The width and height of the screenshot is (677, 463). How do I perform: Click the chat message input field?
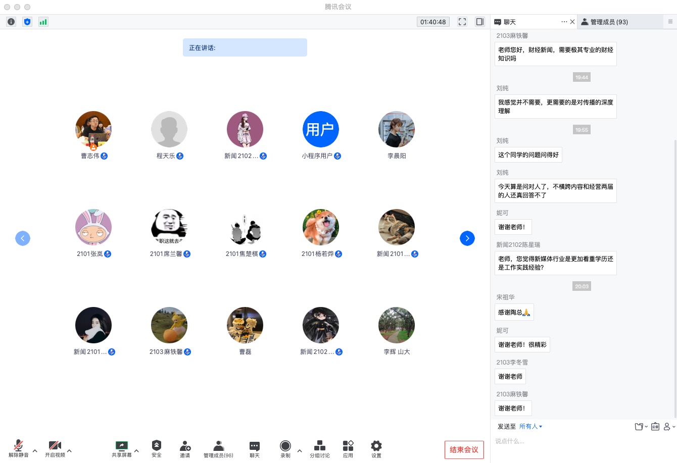(x=581, y=441)
